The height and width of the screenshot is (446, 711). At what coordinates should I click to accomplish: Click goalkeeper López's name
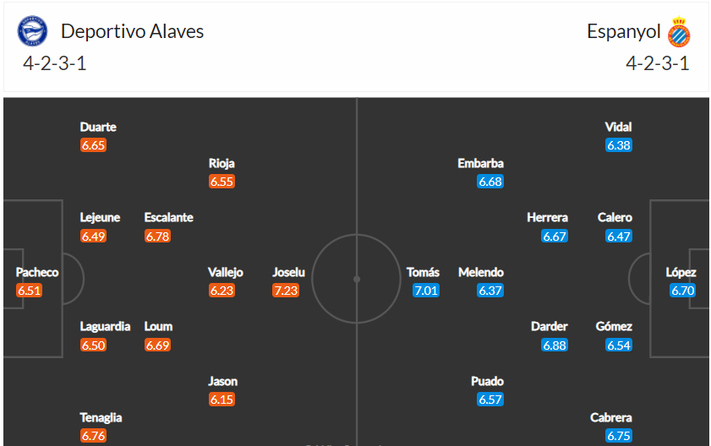point(681,272)
